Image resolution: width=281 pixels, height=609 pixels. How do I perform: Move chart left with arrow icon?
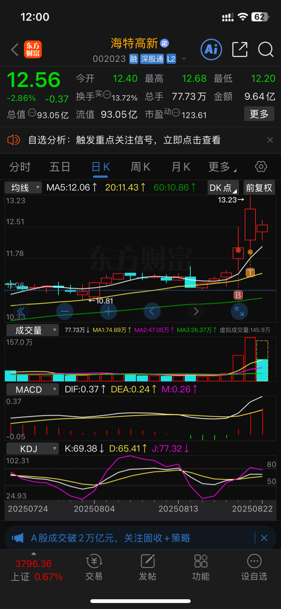tap(152, 311)
